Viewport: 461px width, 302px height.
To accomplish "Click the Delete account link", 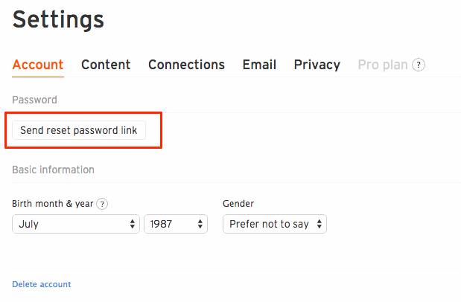I will click(x=42, y=284).
